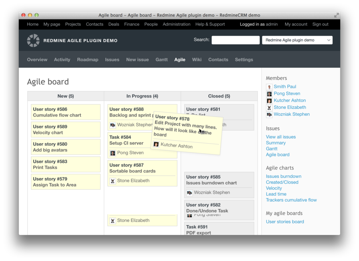This screenshot has width=359, height=261.
Task: Open Kutcher Ashton member link in sidebar
Action: tap(290, 101)
